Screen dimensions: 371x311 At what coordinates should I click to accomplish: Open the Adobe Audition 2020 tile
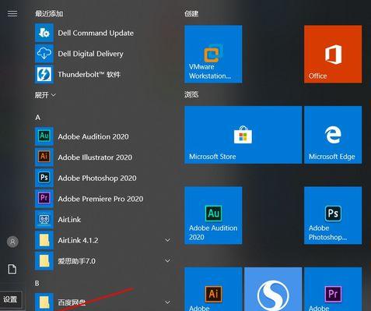[213, 215]
